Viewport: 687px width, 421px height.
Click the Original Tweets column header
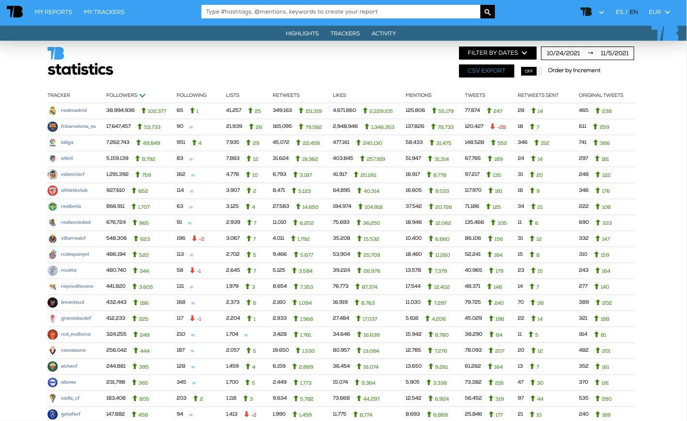(601, 95)
